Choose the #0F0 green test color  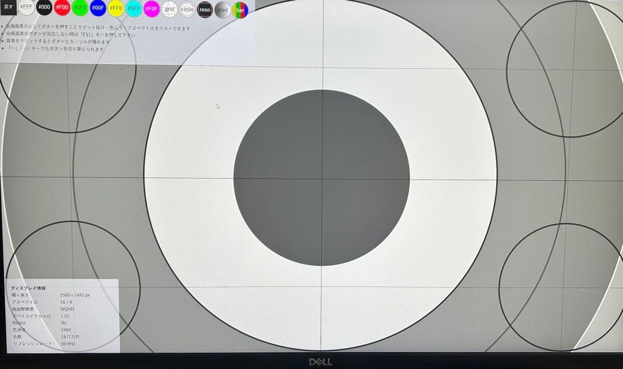pos(80,8)
